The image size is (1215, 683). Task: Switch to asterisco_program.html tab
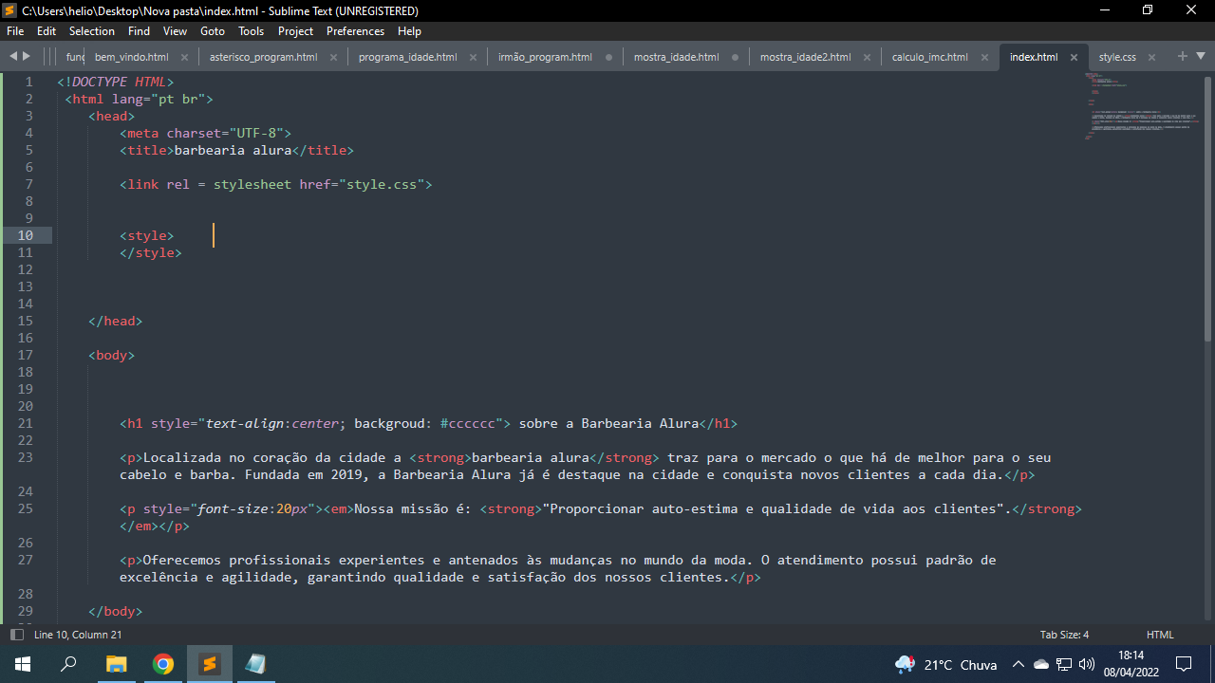(x=263, y=57)
